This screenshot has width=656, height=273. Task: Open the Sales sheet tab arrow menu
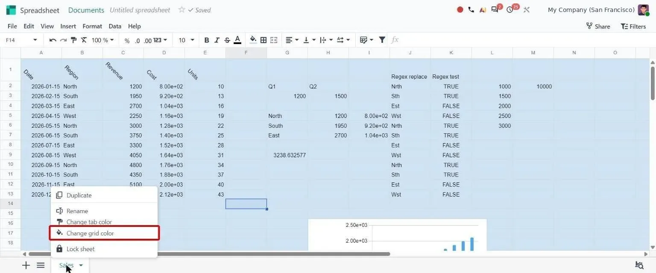pyautogui.click(x=81, y=265)
